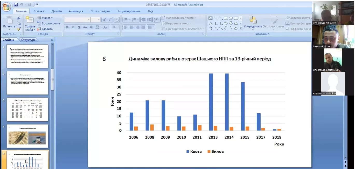Open the font size dropdown

98,19
